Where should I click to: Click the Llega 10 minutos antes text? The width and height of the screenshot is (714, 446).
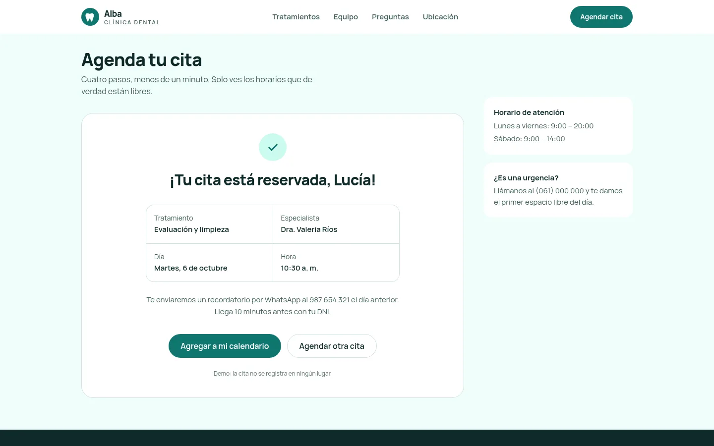273,312
